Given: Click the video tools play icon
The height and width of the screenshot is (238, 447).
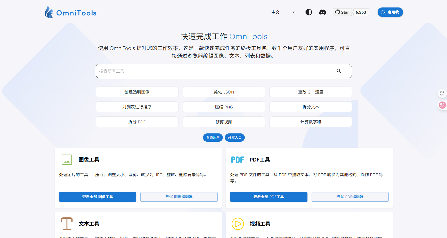Looking at the screenshot, I should 238,224.
